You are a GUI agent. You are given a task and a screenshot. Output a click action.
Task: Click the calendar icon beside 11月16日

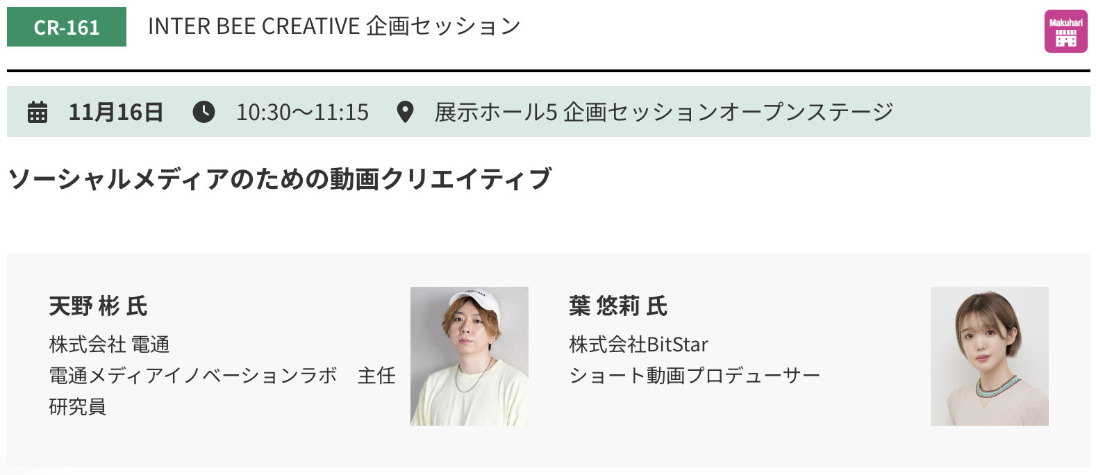pyautogui.click(x=38, y=112)
